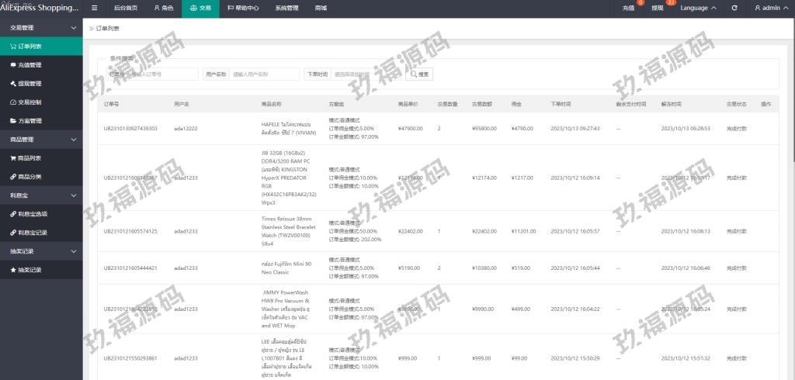Open 订单列表 in the sidebar
This screenshot has height=380, width=795.
[x=41, y=46]
